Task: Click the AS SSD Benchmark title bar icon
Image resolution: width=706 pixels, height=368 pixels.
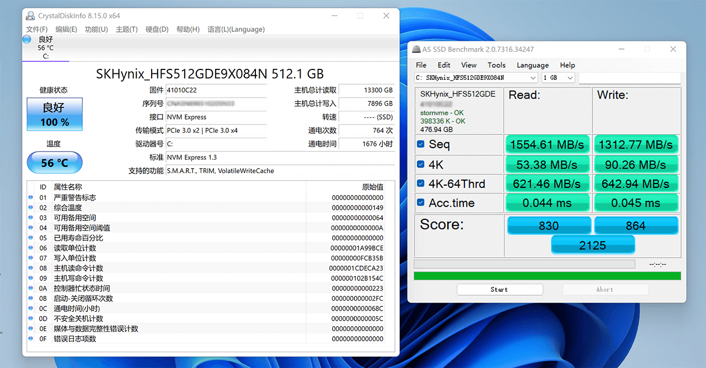Action: pos(416,49)
